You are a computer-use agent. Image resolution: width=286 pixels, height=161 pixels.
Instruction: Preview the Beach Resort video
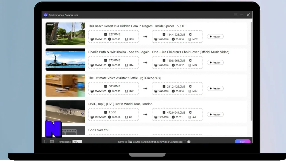coord(215,37)
